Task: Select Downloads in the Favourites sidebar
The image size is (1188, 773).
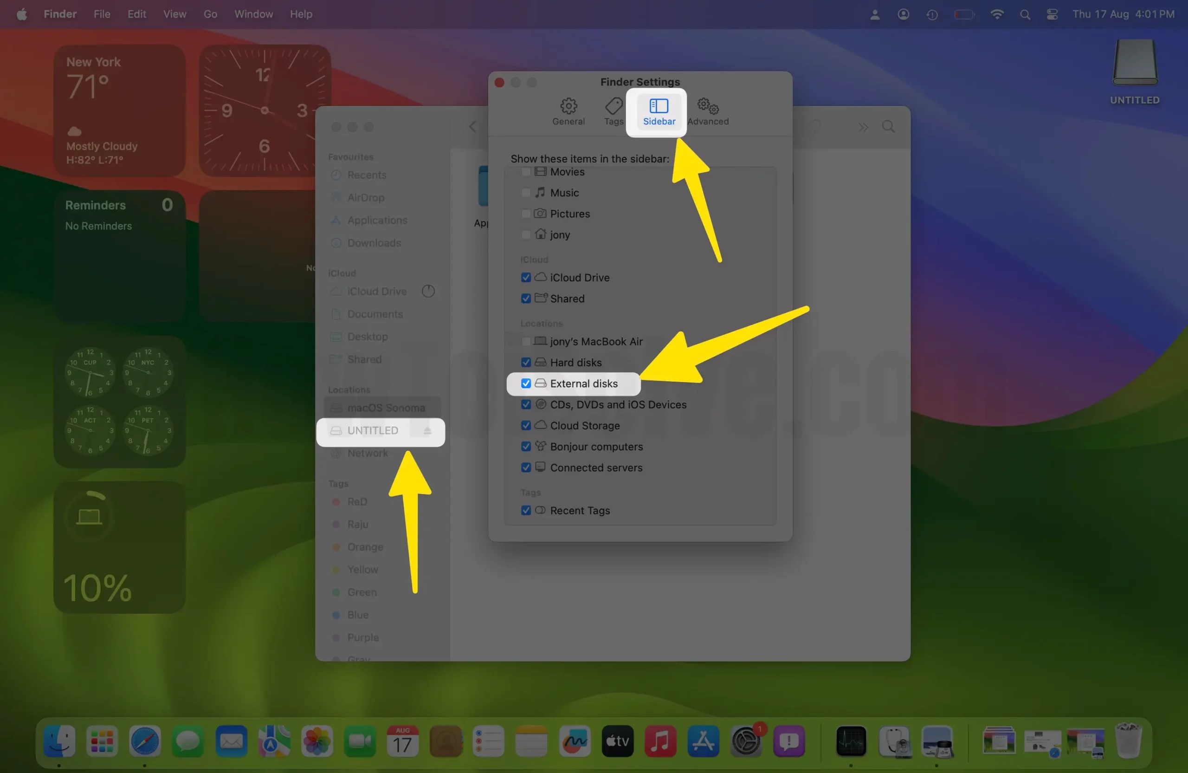Action: tap(374, 243)
